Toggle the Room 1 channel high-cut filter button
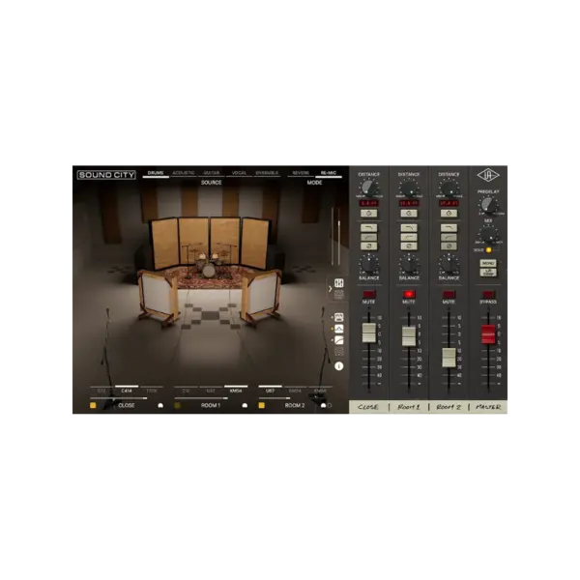 (409, 228)
